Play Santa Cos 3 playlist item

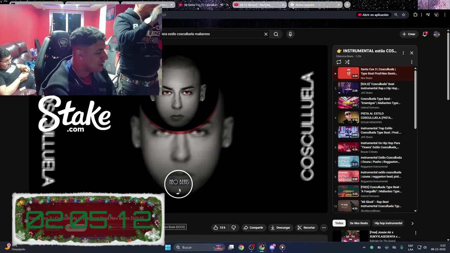tap(374, 73)
